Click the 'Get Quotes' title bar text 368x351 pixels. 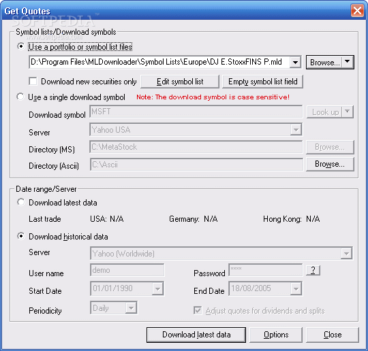tap(27, 11)
